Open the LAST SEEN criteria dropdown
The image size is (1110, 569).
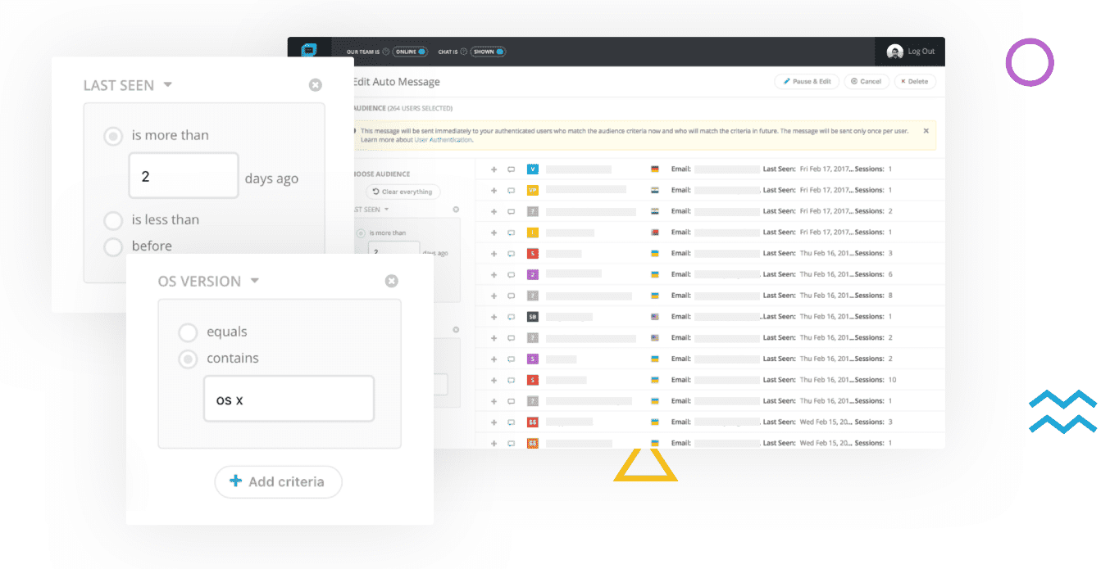tap(168, 85)
